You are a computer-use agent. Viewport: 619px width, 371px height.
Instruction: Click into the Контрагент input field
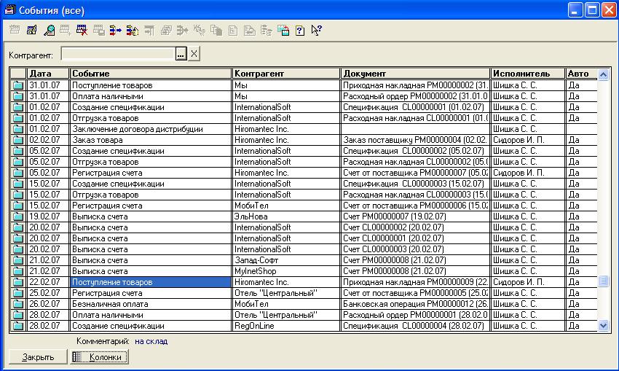119,54
